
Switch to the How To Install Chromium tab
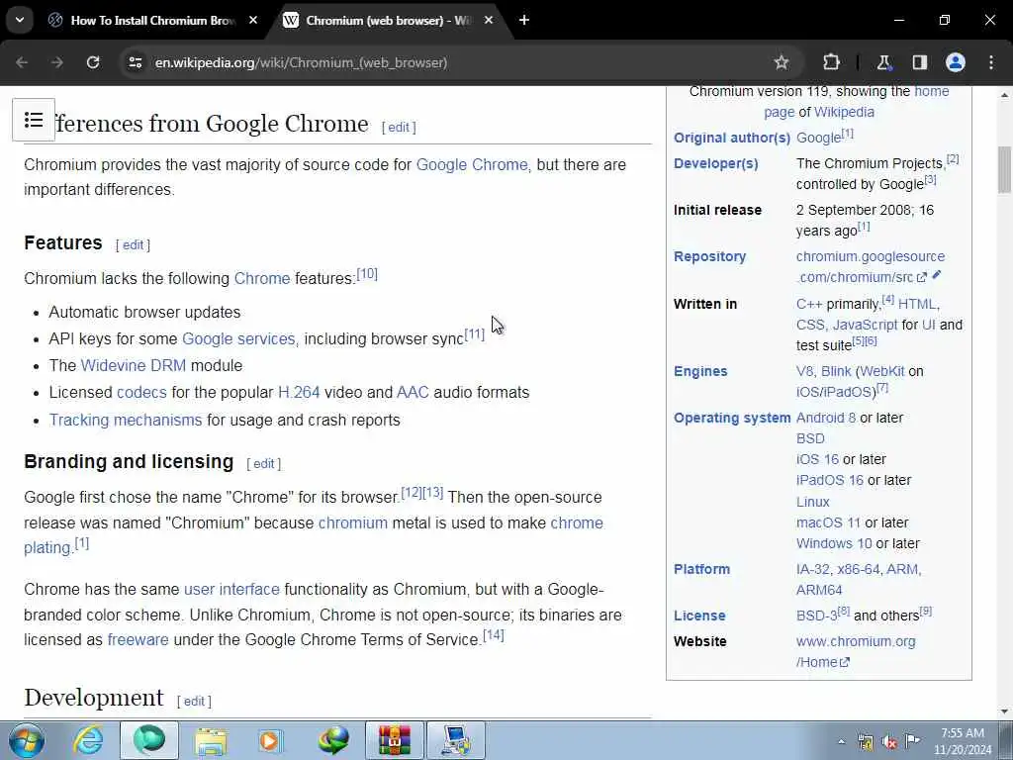click(x=153, y=20)
